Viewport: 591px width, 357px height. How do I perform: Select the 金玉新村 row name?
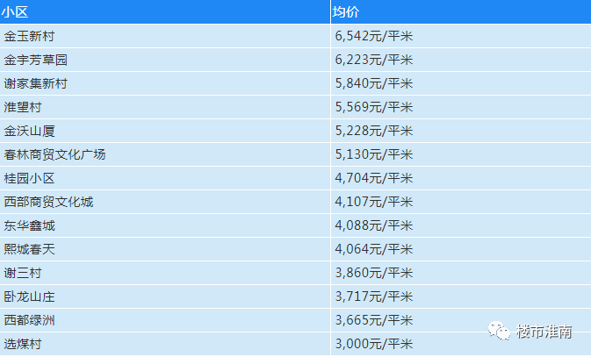pos(29,36)
